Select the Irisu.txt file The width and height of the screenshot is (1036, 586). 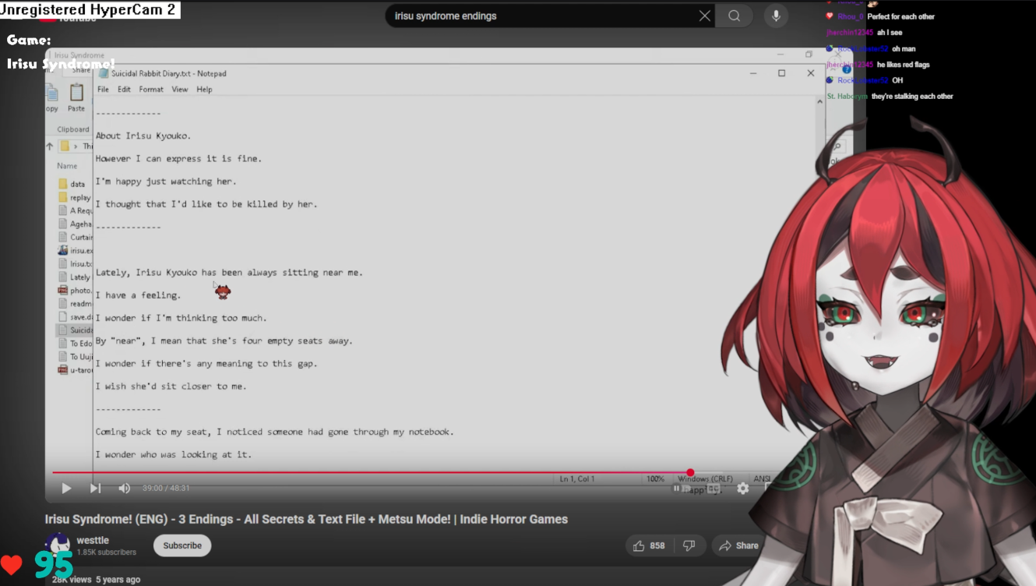tap(75, 263)
